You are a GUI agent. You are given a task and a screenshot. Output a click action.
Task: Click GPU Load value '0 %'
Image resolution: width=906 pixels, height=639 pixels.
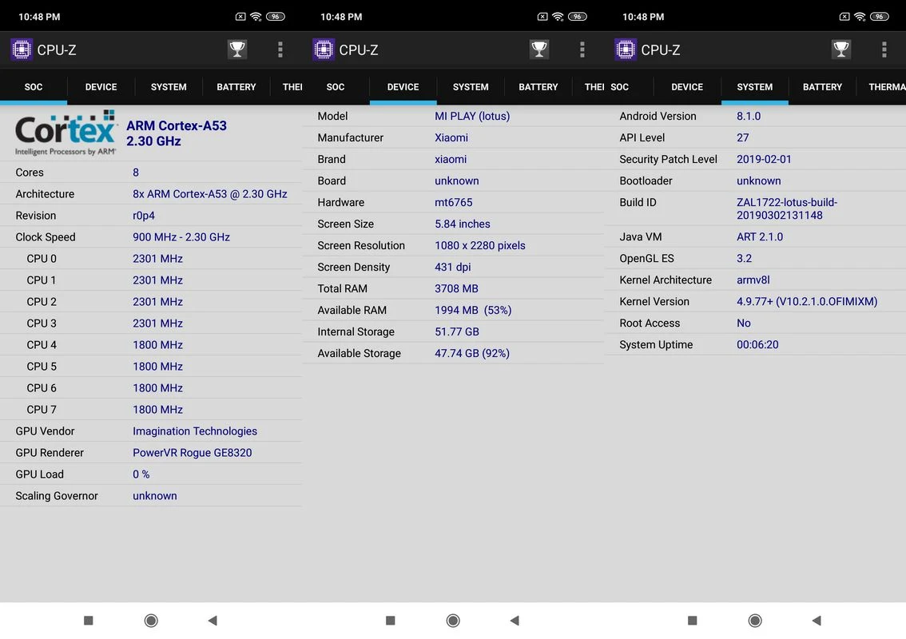click(x=141, y=474)
